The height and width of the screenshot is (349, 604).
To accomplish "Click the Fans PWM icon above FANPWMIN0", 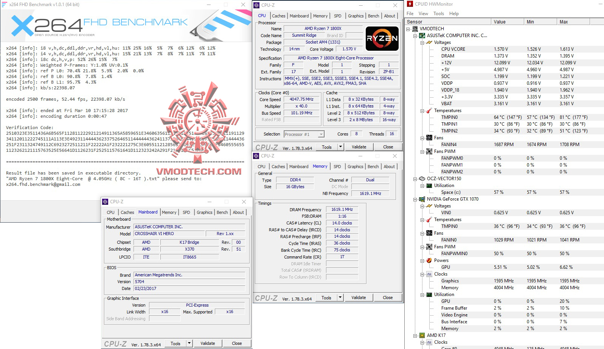I will (x=429, y=247).
